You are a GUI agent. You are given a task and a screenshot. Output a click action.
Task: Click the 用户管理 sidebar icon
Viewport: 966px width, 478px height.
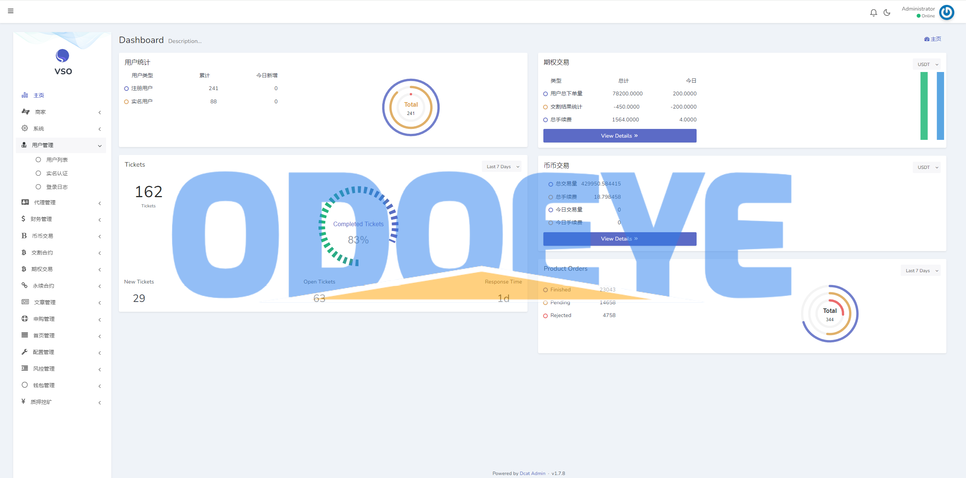tap(22, 145)
